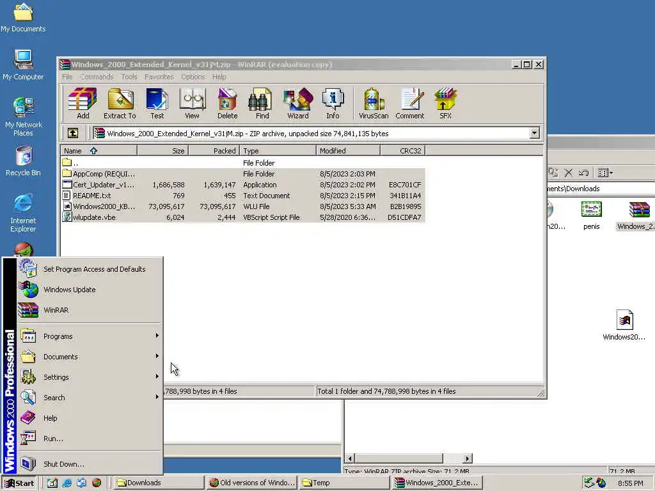Expand the archive path dropdown arrow

click(534, 133)
